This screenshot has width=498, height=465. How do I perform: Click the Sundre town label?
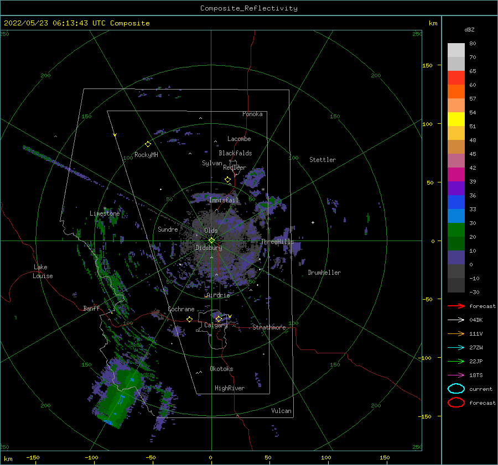click(168, 229)
